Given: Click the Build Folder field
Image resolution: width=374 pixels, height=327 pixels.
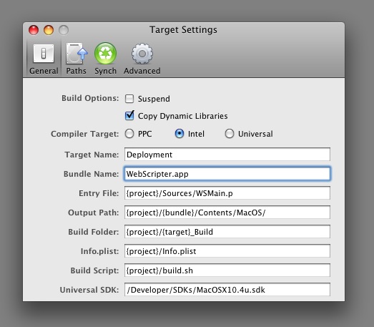Looking at the screenshot, I should tap(227, 232).
